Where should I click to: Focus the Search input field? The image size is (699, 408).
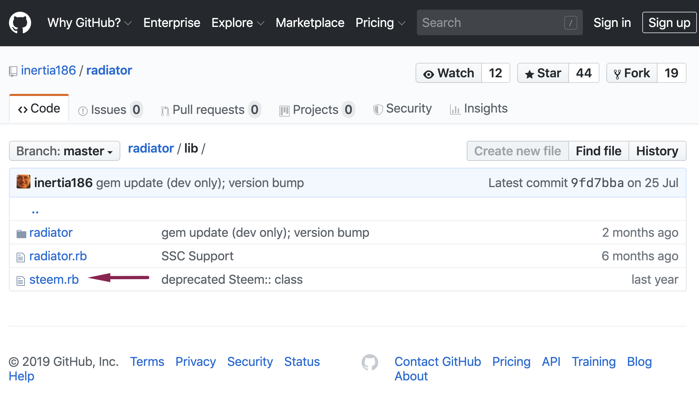pos(500,23)
